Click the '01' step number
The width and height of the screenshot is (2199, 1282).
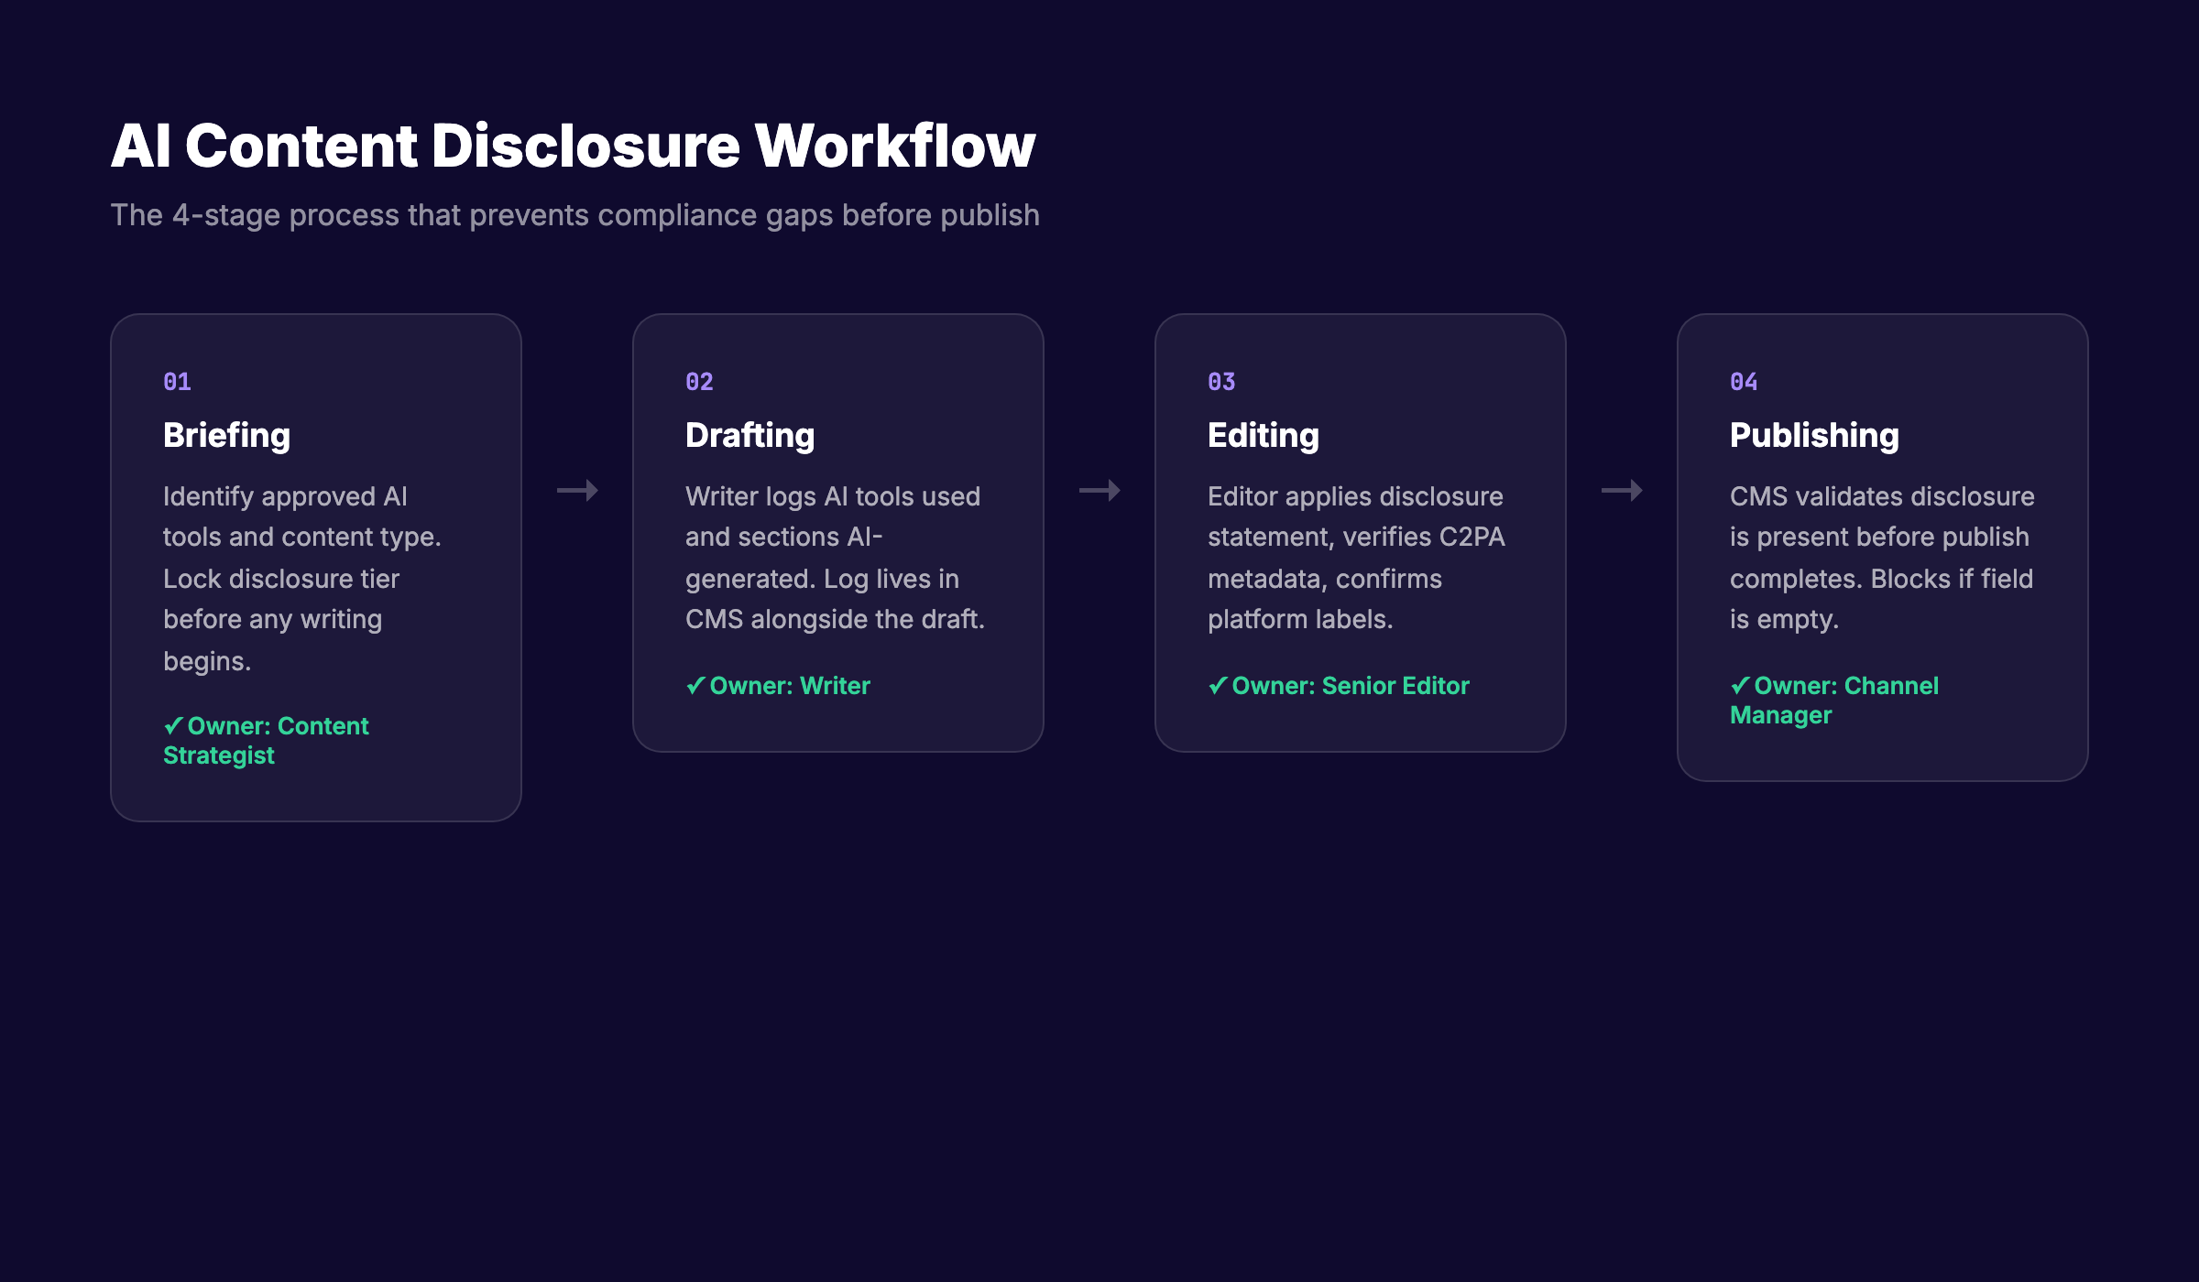177,382
